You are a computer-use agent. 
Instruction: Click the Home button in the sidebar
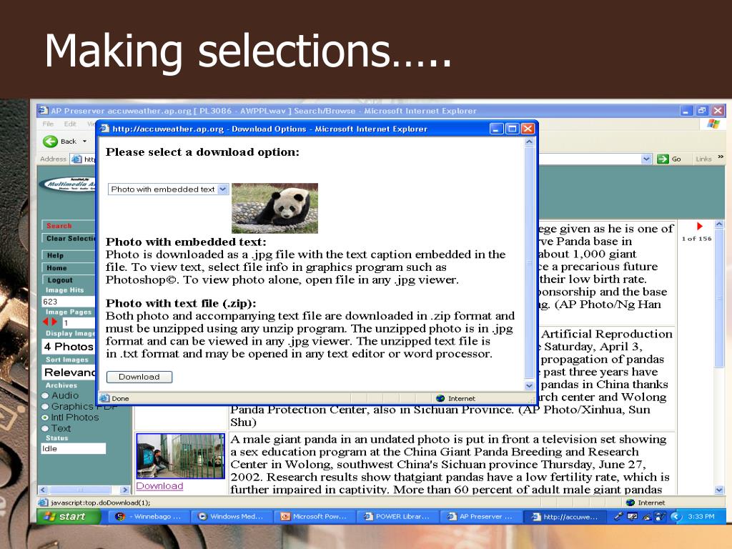tap(68, 268)
